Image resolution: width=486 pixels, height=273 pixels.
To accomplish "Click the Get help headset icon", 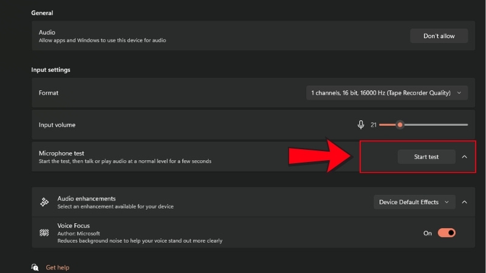I will point(35,267).
